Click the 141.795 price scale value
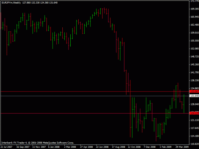 (x=195, y=72)
